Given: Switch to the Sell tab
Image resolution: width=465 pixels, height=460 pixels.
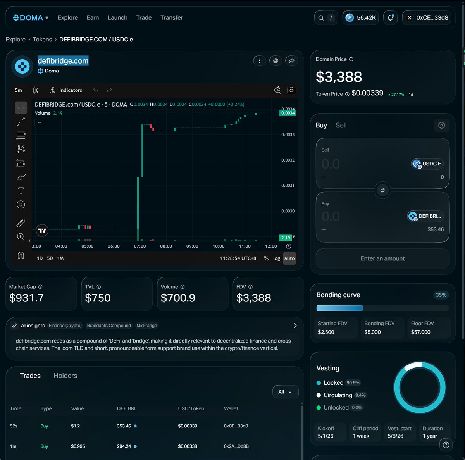Looking at the screenshot, I should [x=341, y=125].
